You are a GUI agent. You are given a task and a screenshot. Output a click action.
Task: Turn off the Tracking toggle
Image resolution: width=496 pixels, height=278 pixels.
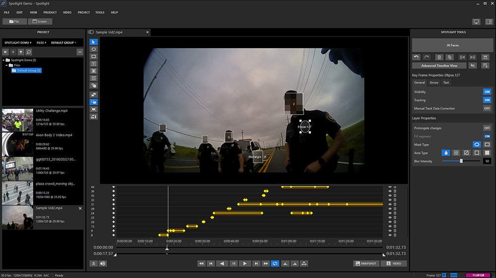487,100
